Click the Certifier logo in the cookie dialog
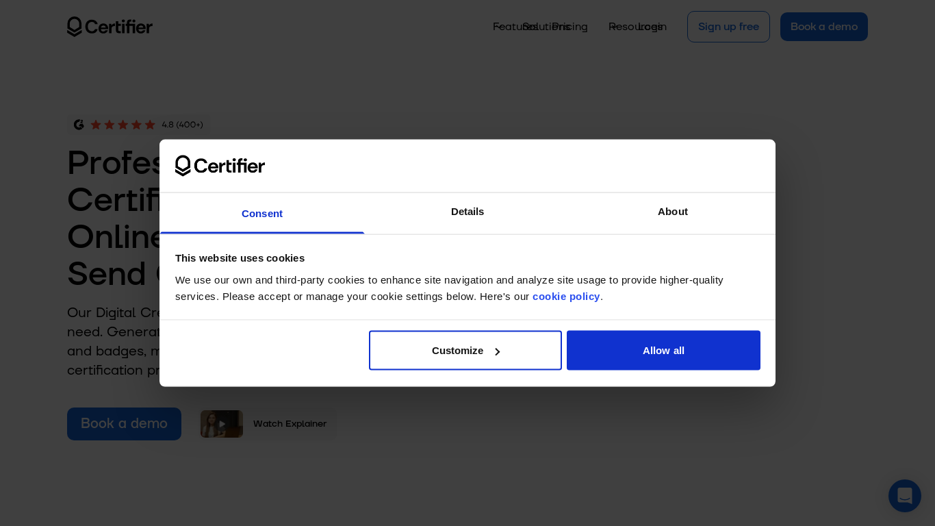935x526 pixels. pyautogui.click(x=220, y=166)
